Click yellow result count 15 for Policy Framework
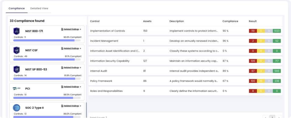 click(x=261, y=81)
